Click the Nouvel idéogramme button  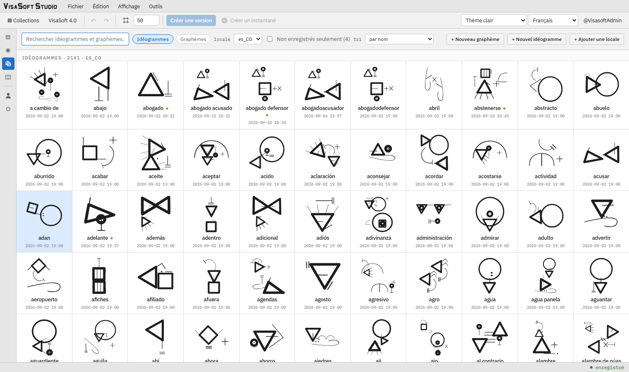(x=537, y=39)
